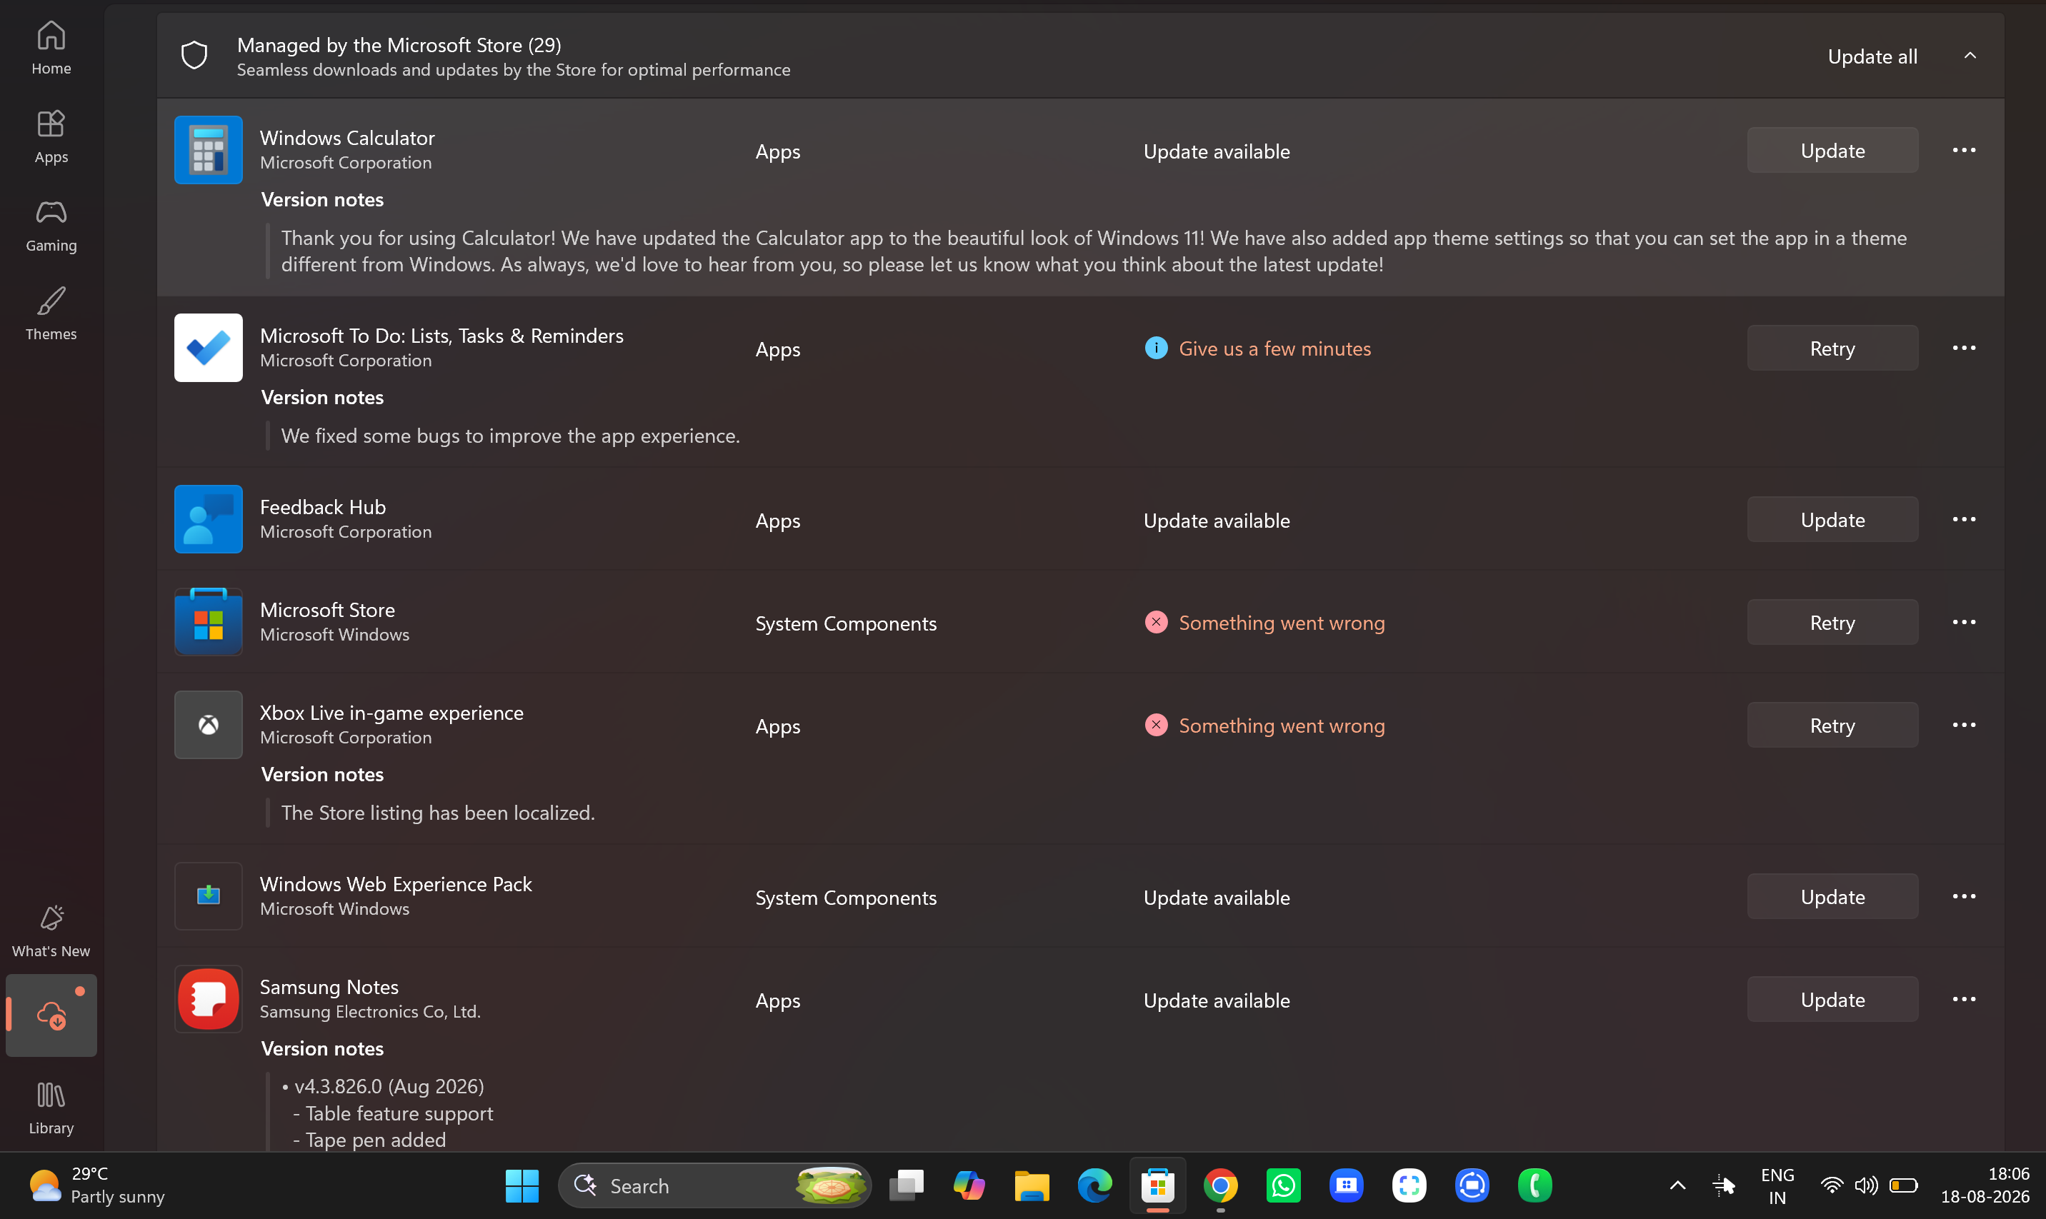This screenshot has height=1219, width=2046.
Task: Open the Library in sidebar
Action: coord(51,1108)
